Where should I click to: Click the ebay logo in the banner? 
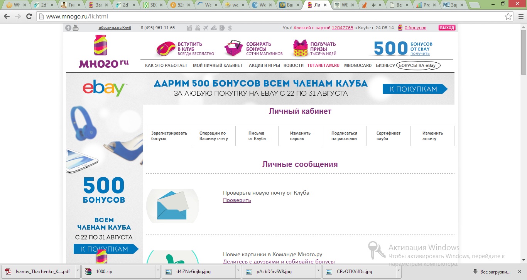(105, 88)
